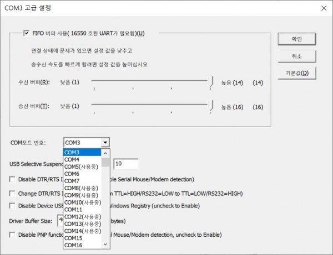Close the COM3 advanced settings dialog
333x255 pixels.
(323, 8)
